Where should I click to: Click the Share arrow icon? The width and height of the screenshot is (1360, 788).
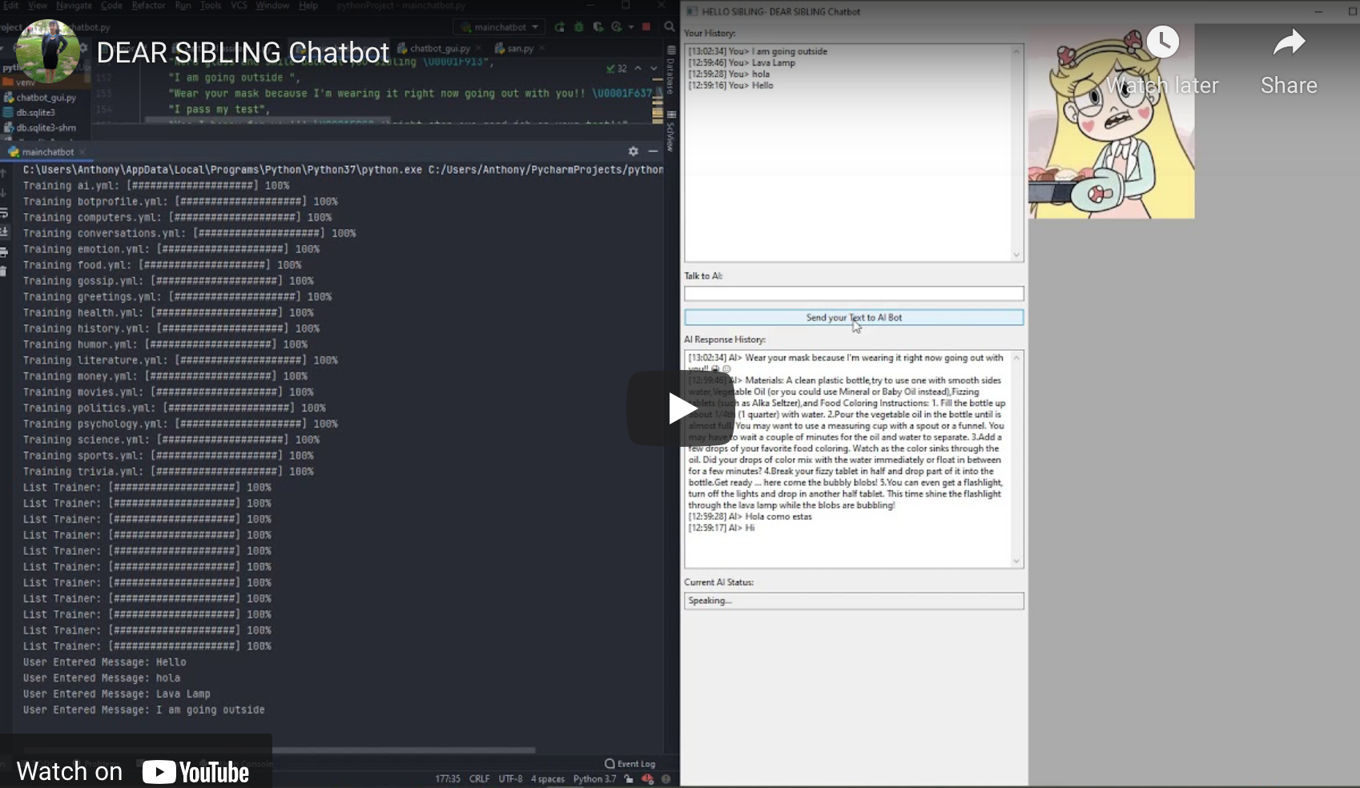point(1289,42)
